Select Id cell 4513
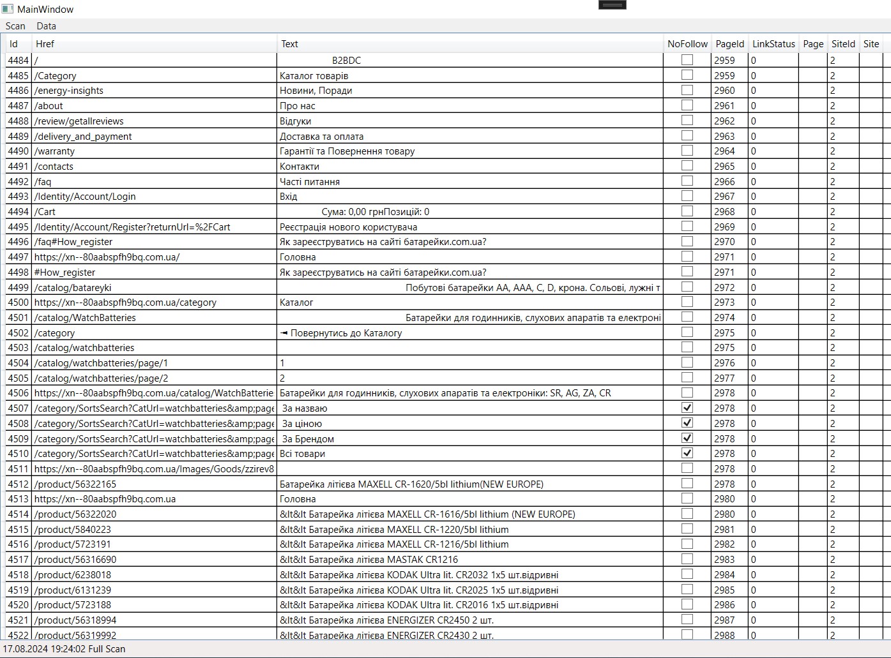This screenshot has width=891, height=658. click(x=19, y=499)
